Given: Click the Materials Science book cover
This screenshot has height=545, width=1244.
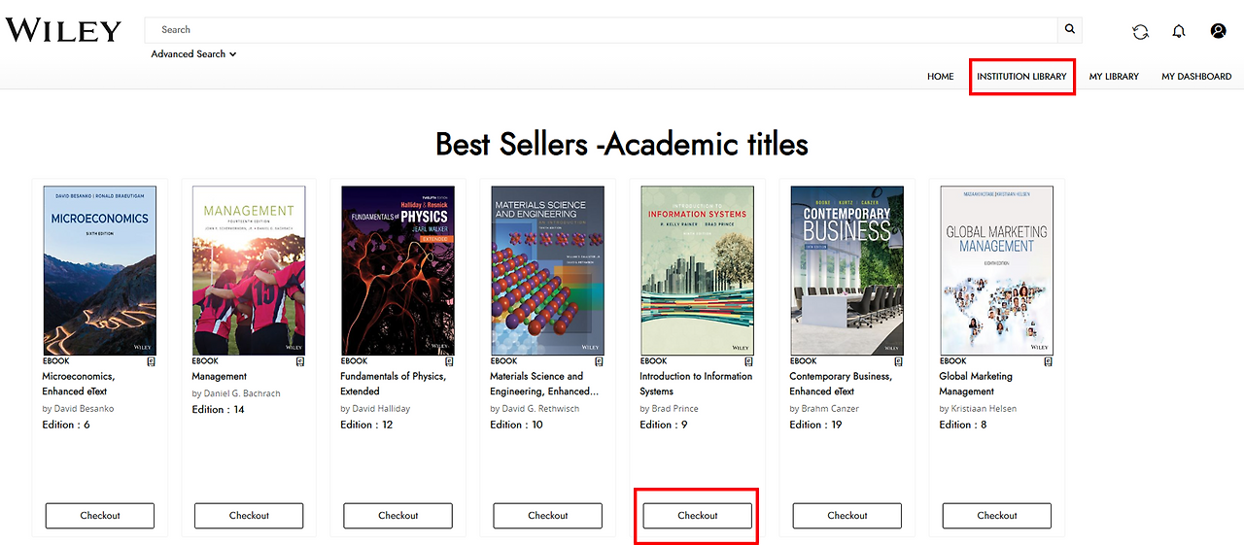Looking at the screenshot, I should (x=548, y=270).
